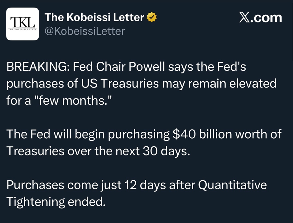Click the @KobeissiLetter handle
The width and height of the screenshot is (293, 223).
pos(84,31)
